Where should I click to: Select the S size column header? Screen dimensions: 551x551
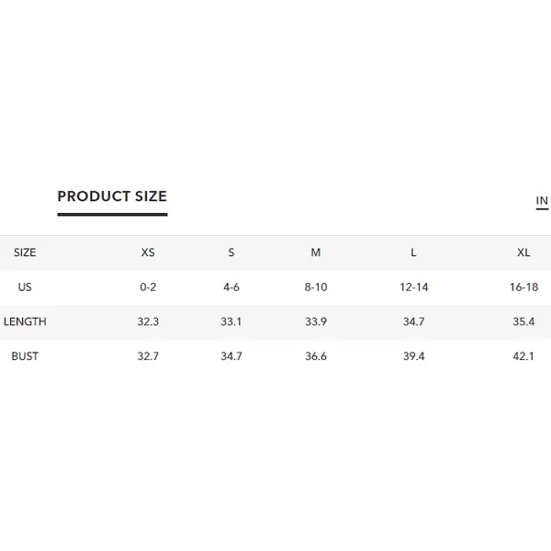pos(231,253)
